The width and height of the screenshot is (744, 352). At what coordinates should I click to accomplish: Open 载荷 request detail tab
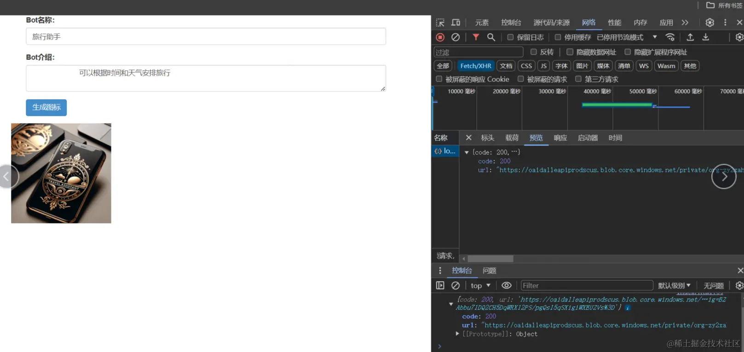point(512,138)
